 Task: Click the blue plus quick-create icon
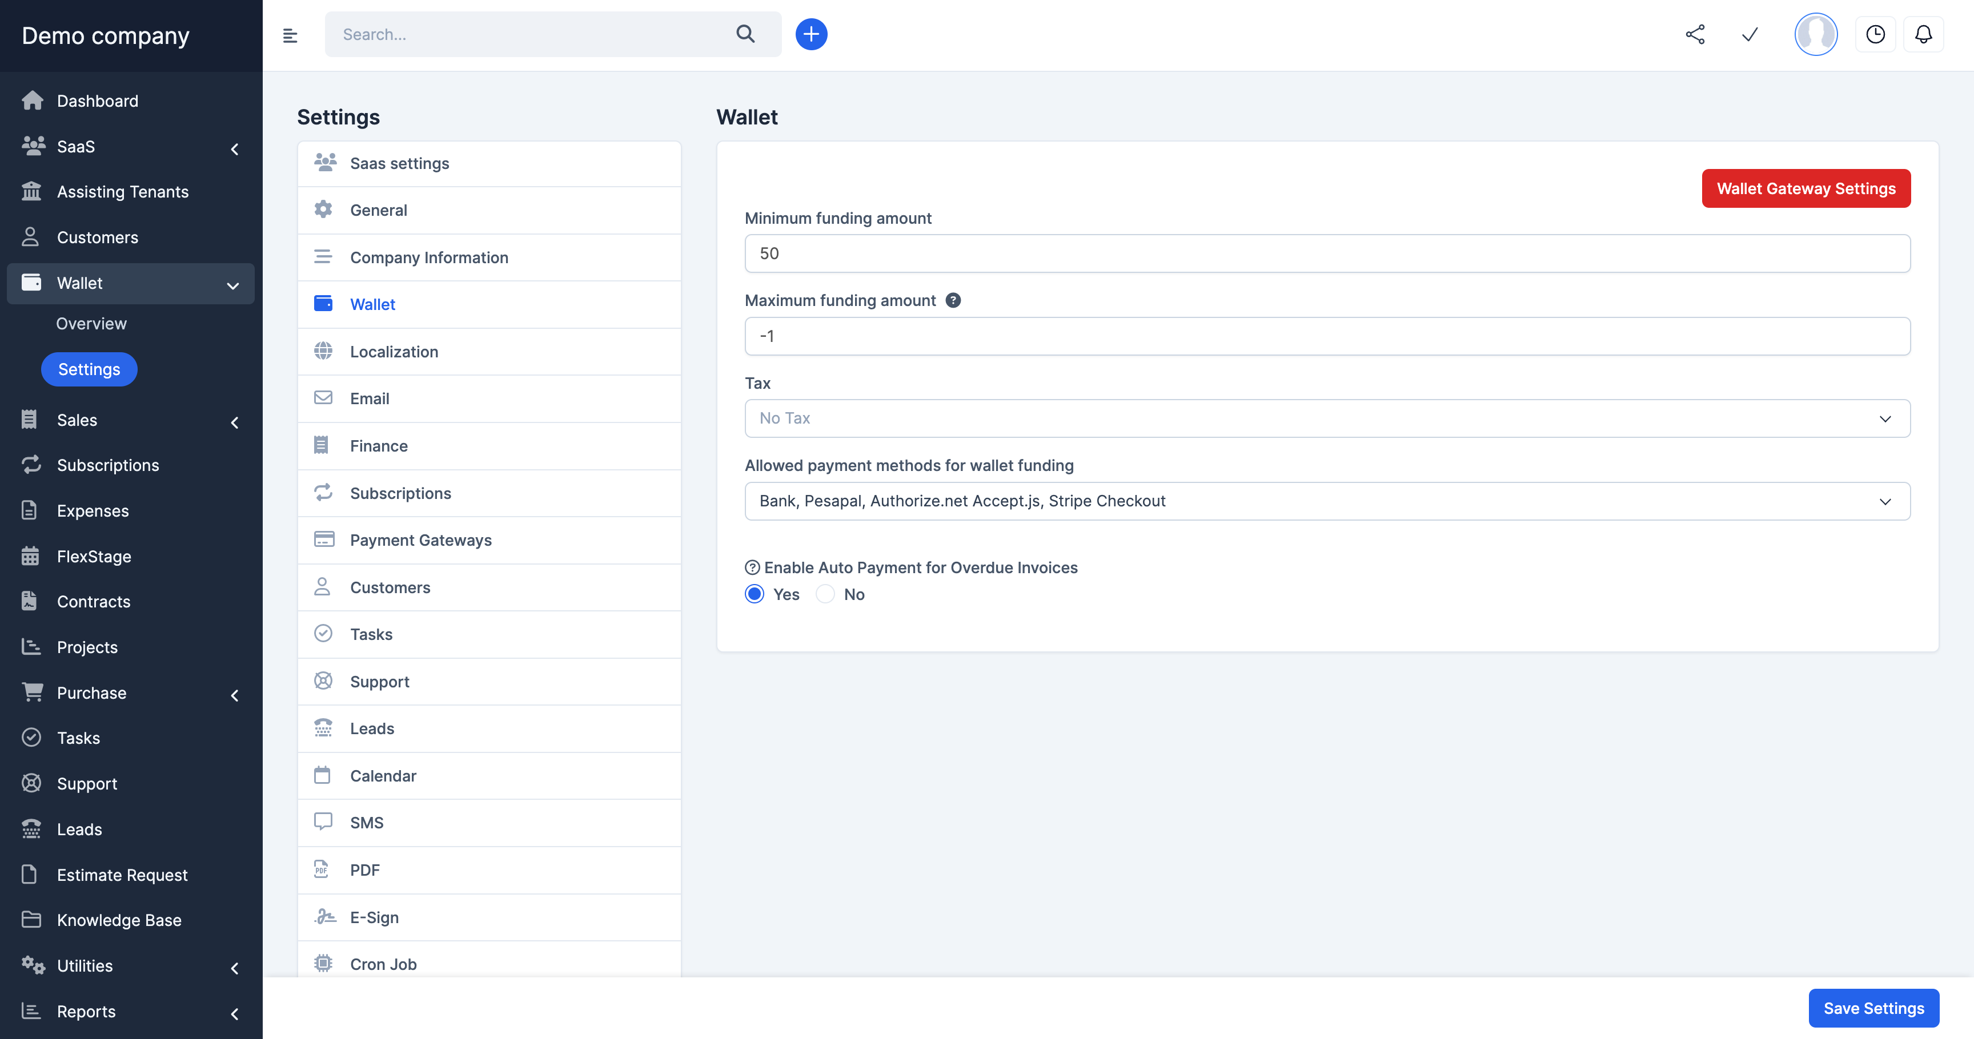[811, 34]
